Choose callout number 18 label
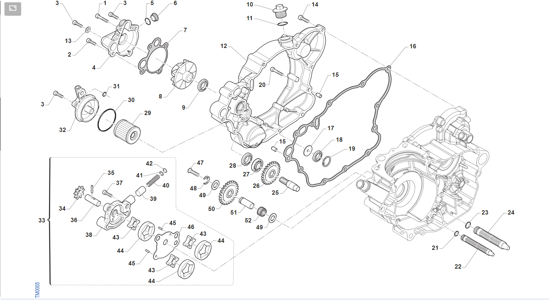The width and height of the screenshot is (549, 300). 339,140
